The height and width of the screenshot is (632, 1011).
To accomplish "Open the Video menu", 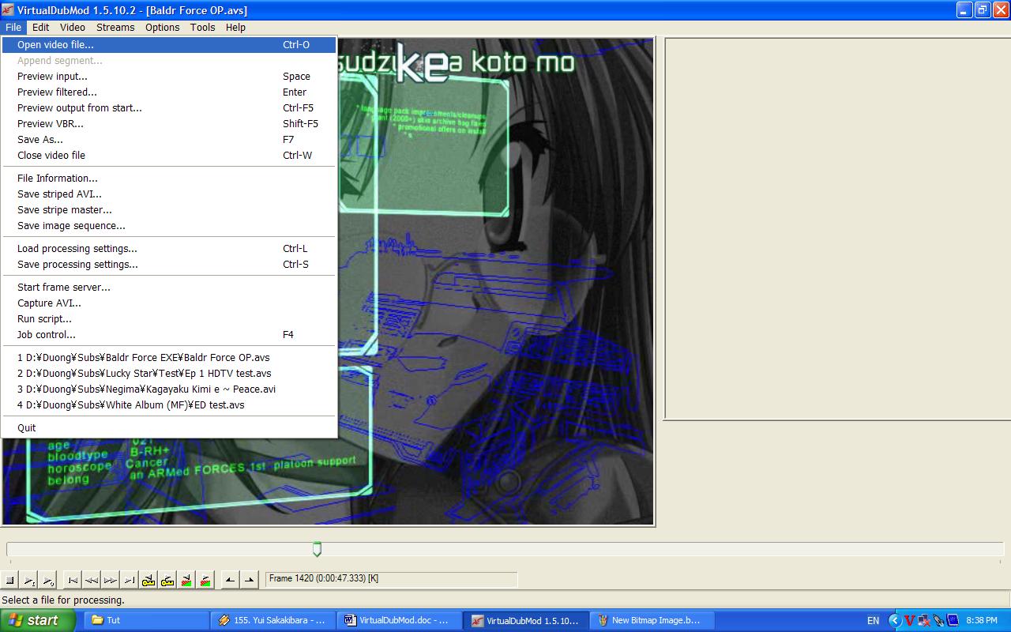I will click(73, 27).
